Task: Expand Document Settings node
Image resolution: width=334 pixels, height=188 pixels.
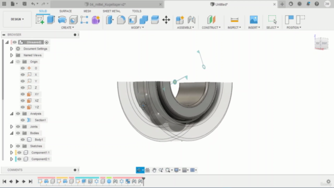Action: tap(11, 49)
